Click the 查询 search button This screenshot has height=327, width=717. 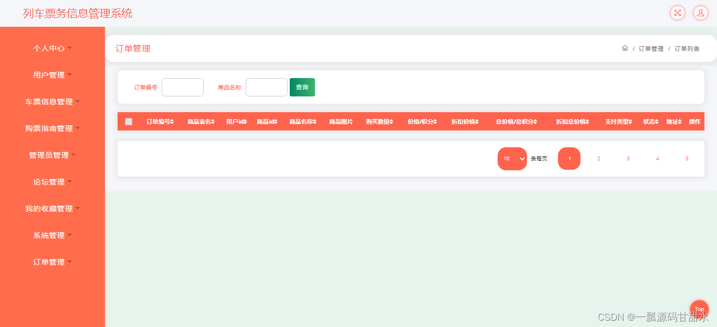[302, 87]
